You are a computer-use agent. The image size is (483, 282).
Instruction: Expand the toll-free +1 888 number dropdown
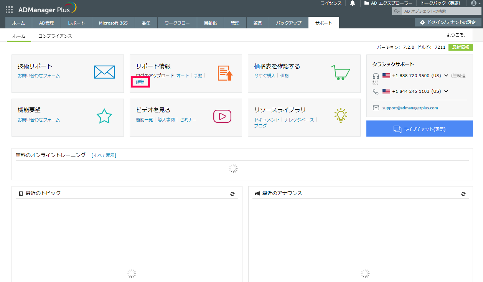click(x=446, y=76)
